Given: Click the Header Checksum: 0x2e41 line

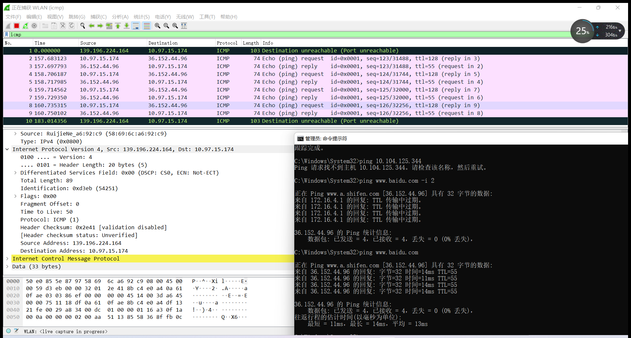Looking at the screenshot, I should (93, 227).
